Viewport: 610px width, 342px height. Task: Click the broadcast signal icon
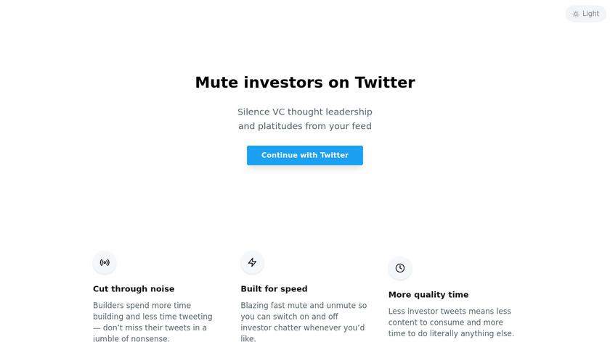[x=105, y=262]
